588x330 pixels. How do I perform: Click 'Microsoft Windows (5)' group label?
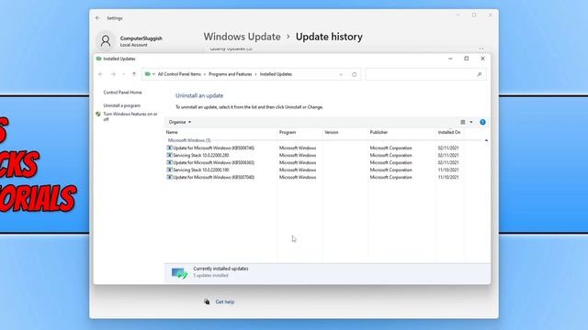point(189,140)
